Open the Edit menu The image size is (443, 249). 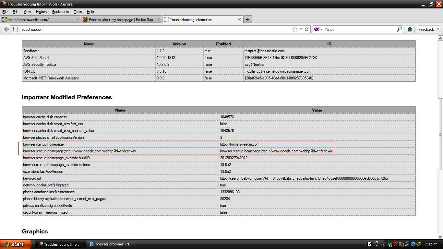(16, 12)
